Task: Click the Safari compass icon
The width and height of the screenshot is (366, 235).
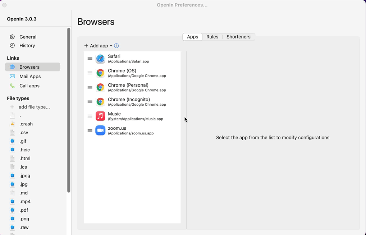Action: [100, 59]
